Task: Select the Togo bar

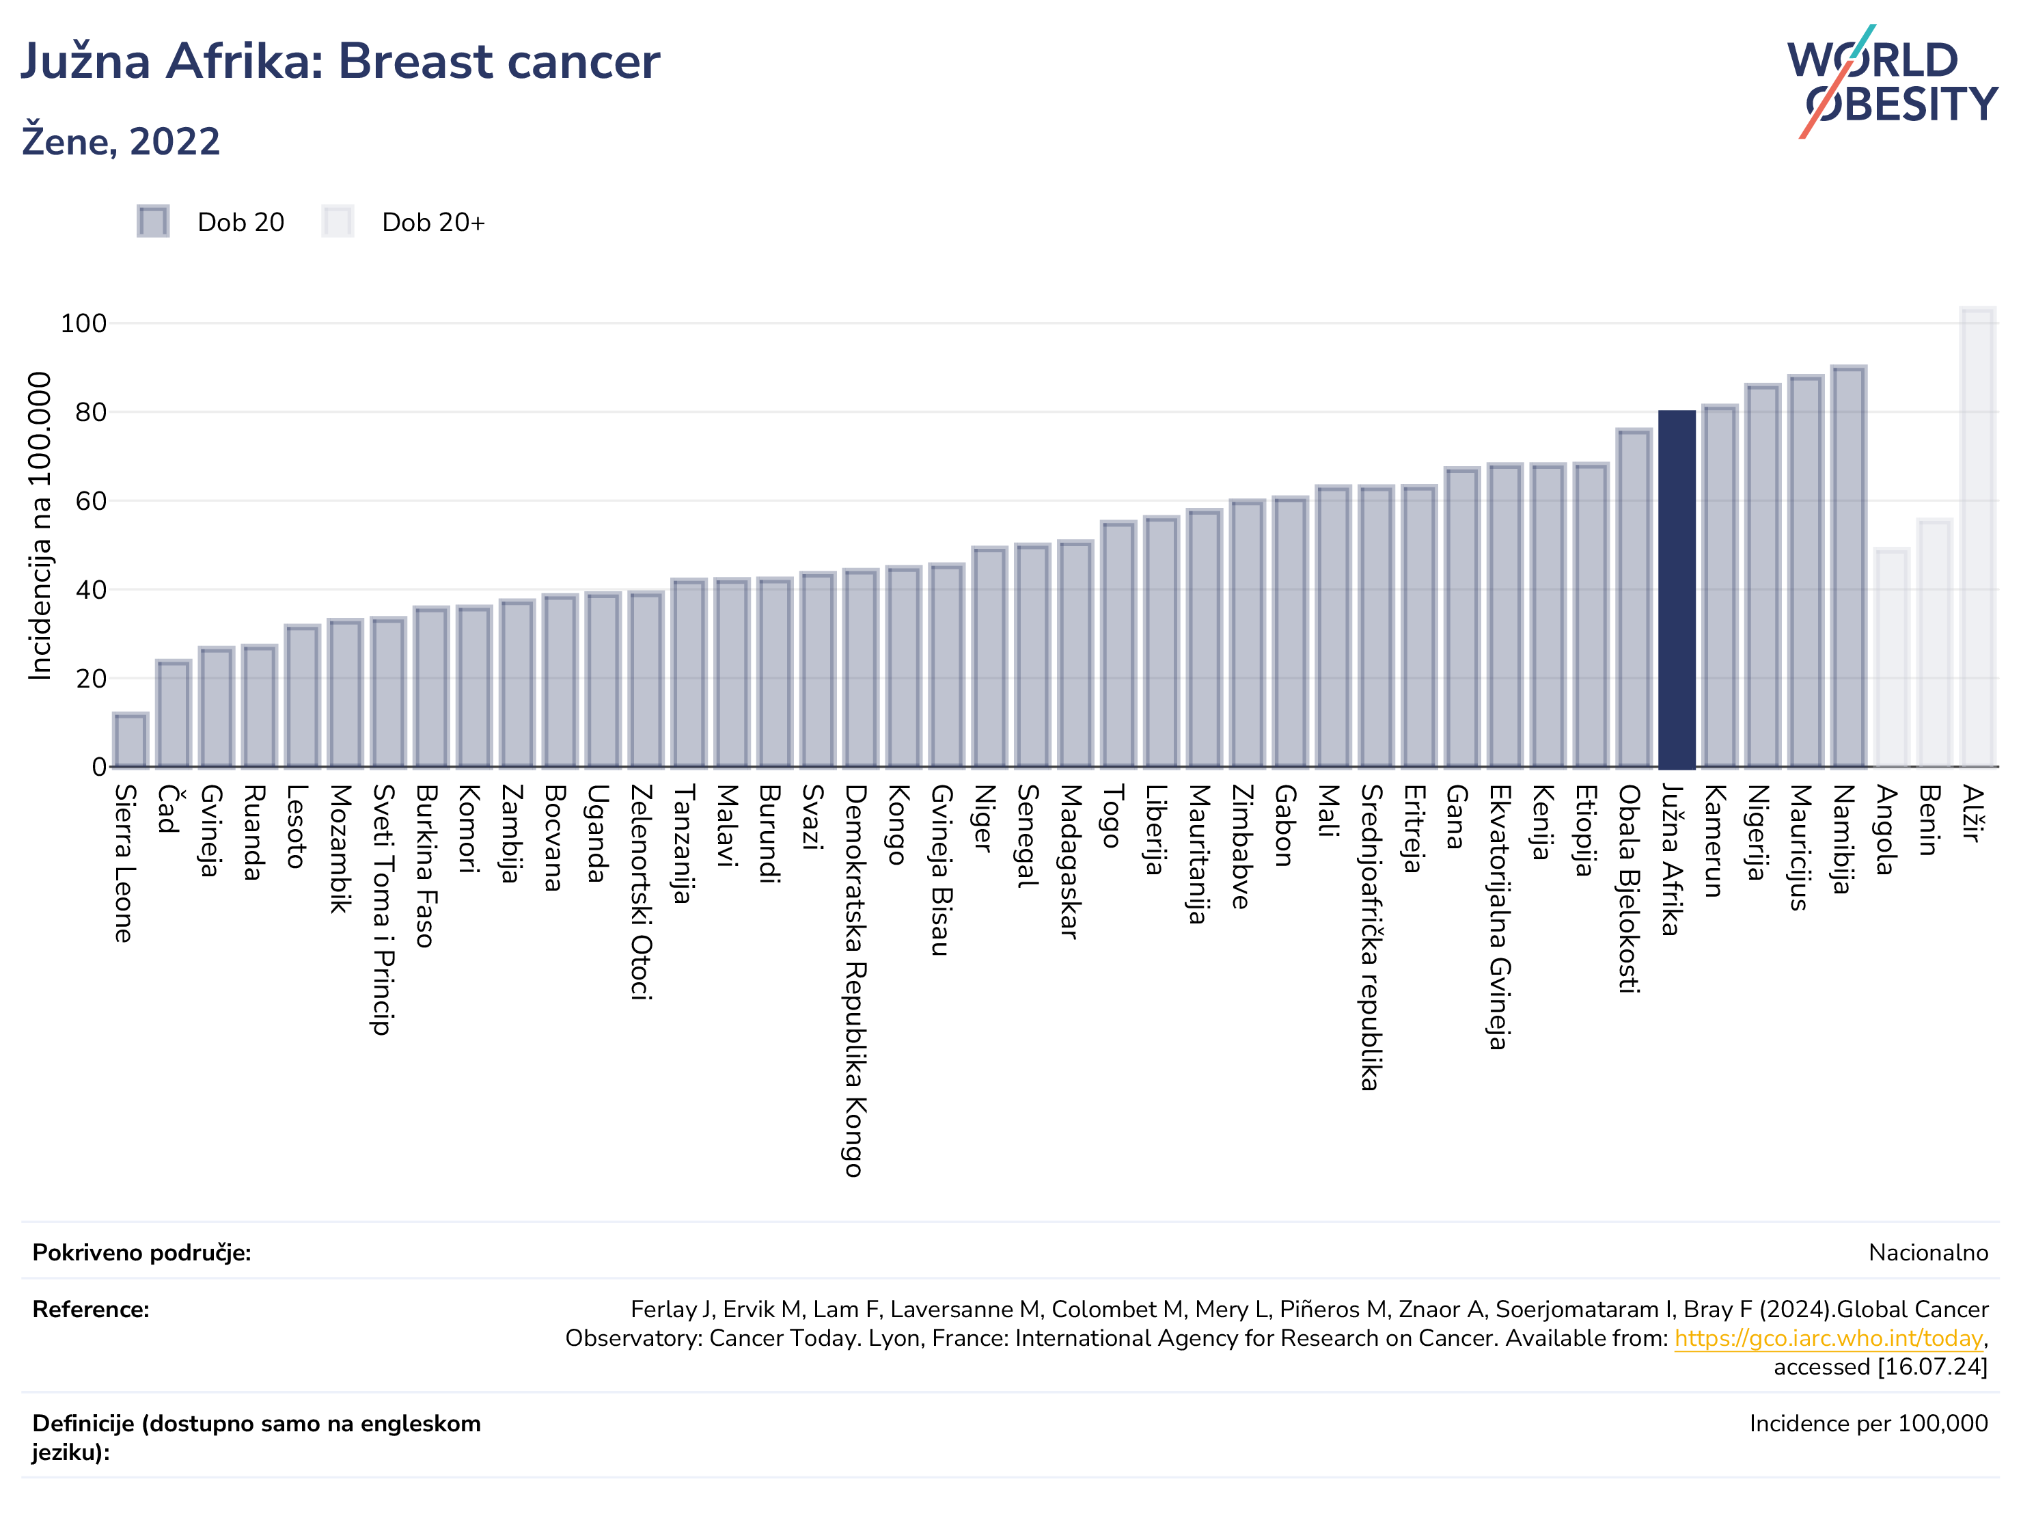Action: click(x=1118, y=645)
